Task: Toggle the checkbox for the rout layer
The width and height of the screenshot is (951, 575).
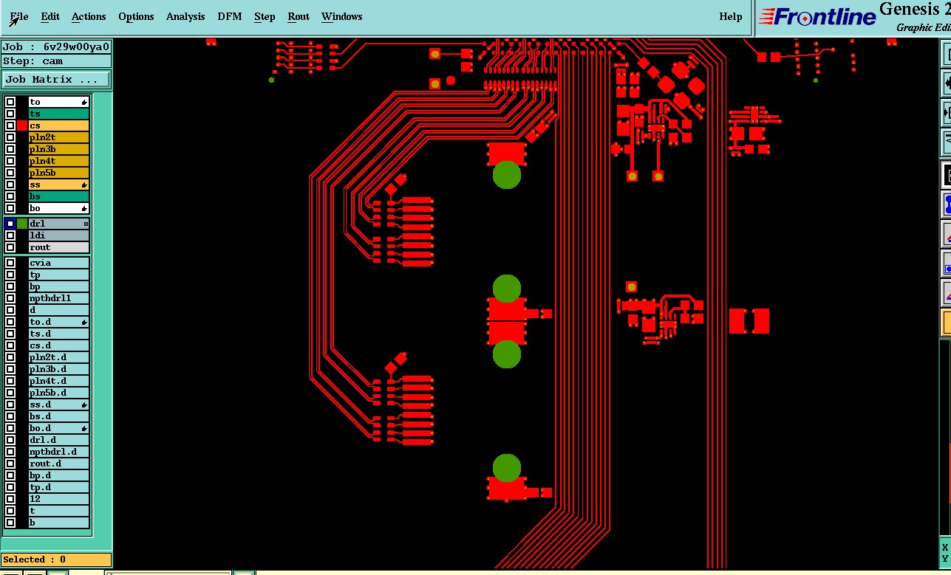Action: click(10, 247)
